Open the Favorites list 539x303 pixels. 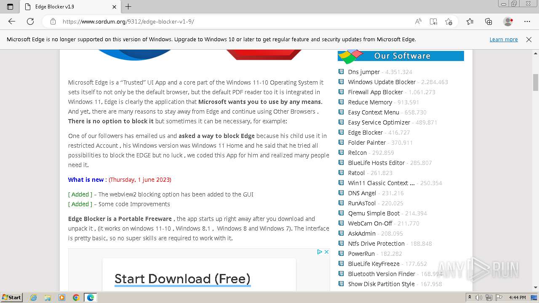[470, 21]
